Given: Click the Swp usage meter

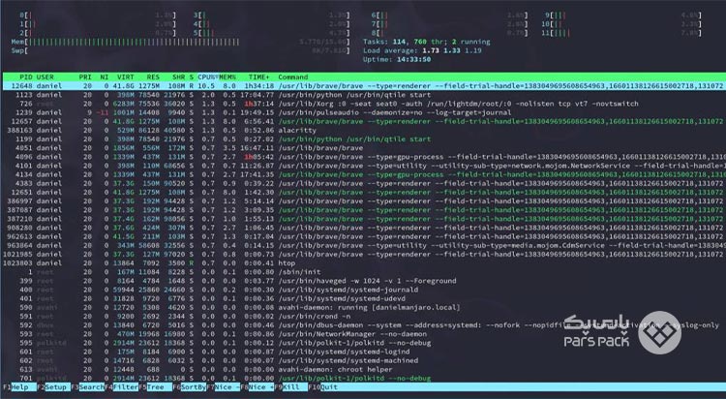Looking at the screenshot, I should click(181, 50).
